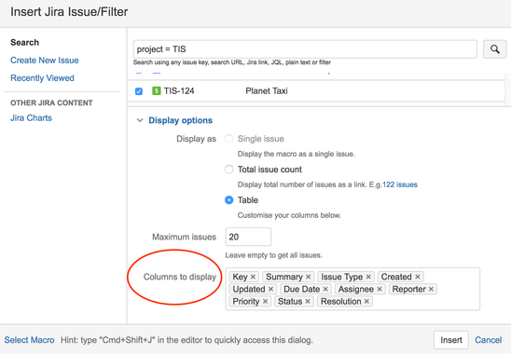
Task: Uncheck the TIS-124 issue checkbox
Action: (x=139, y=91)
